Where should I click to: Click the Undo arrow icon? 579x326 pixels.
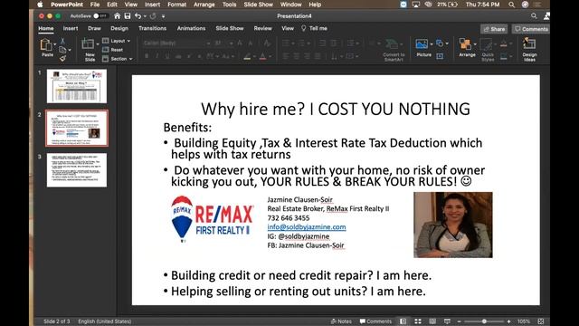(138, 16)
